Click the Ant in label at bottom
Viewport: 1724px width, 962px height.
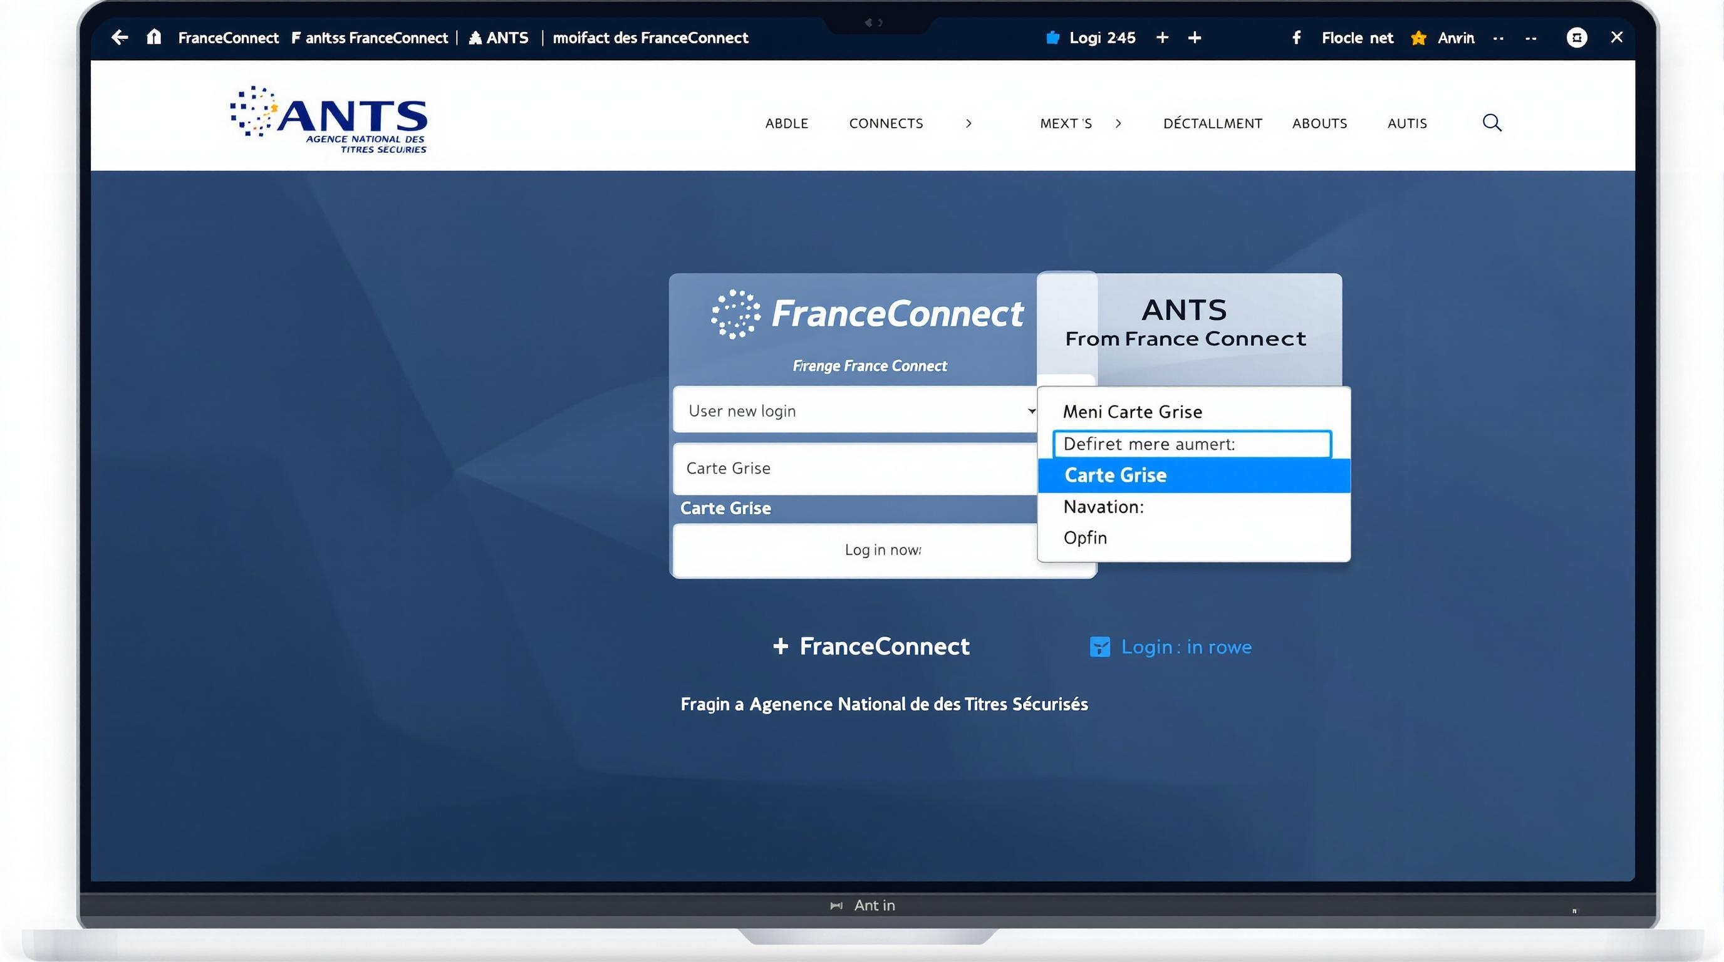(874, 906)
